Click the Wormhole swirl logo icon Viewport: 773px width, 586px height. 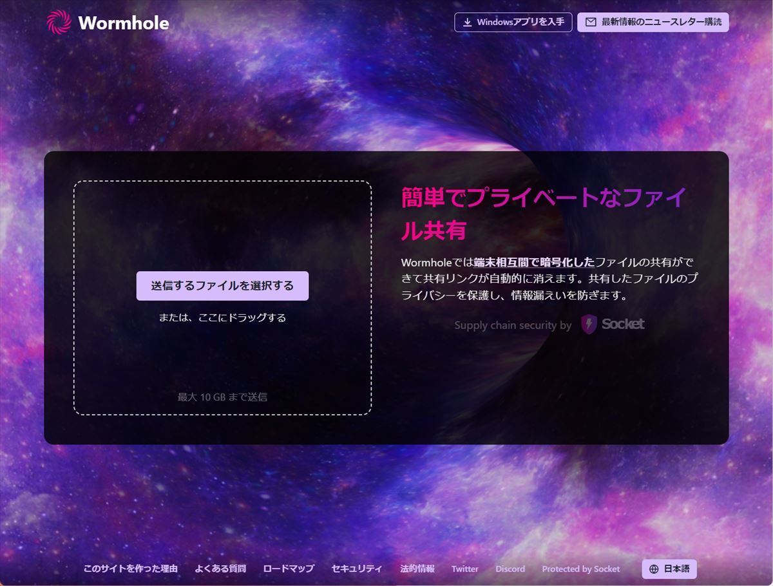59,23
